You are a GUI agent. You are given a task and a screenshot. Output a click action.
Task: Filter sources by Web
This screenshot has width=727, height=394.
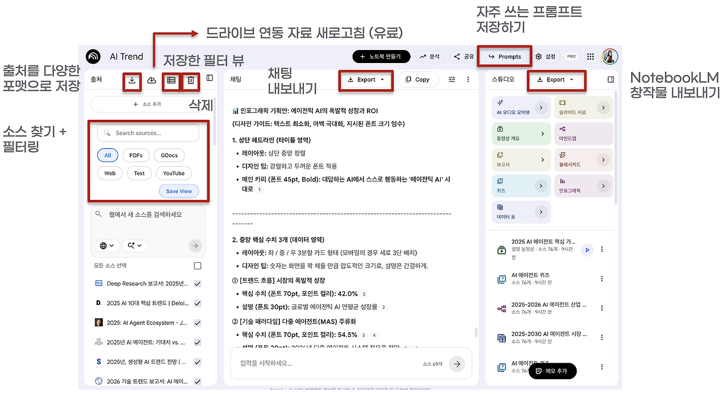[x=110, y=173]
